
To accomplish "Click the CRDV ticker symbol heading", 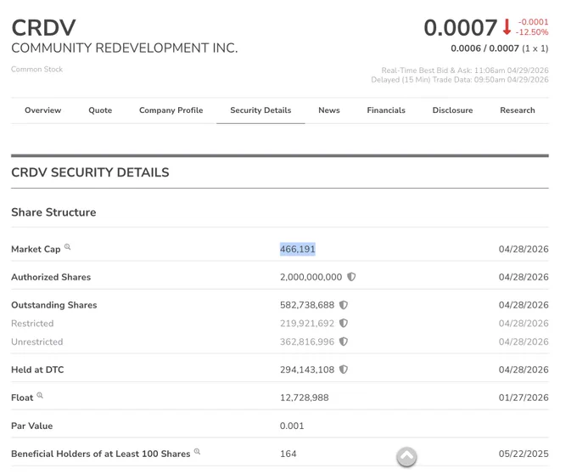I will [x=43, y=28].
